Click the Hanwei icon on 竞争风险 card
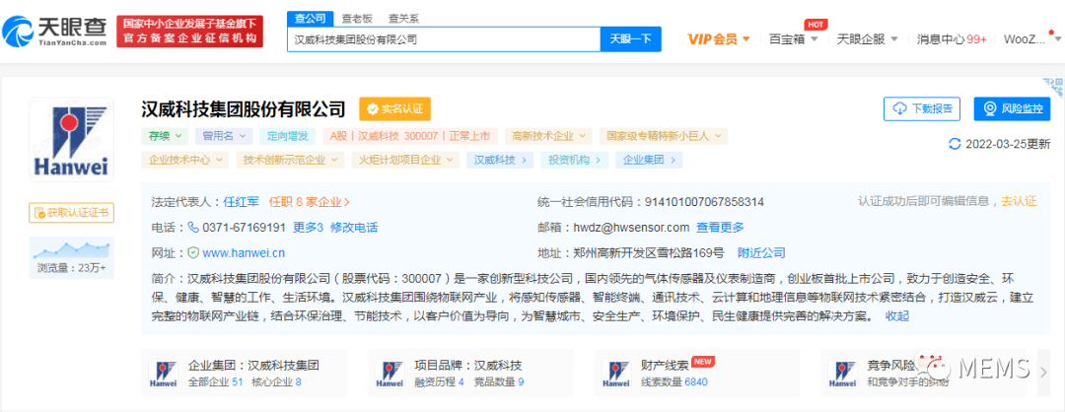The height and width of the screenshot is (412, 1065). (843, 375)
